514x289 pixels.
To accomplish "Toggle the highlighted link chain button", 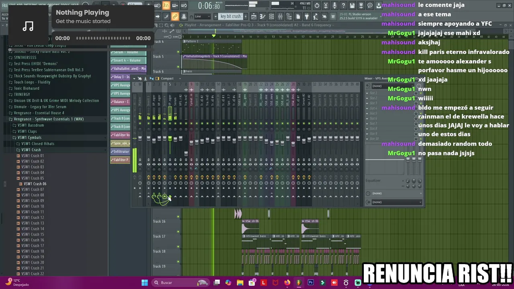I will 175,16.
